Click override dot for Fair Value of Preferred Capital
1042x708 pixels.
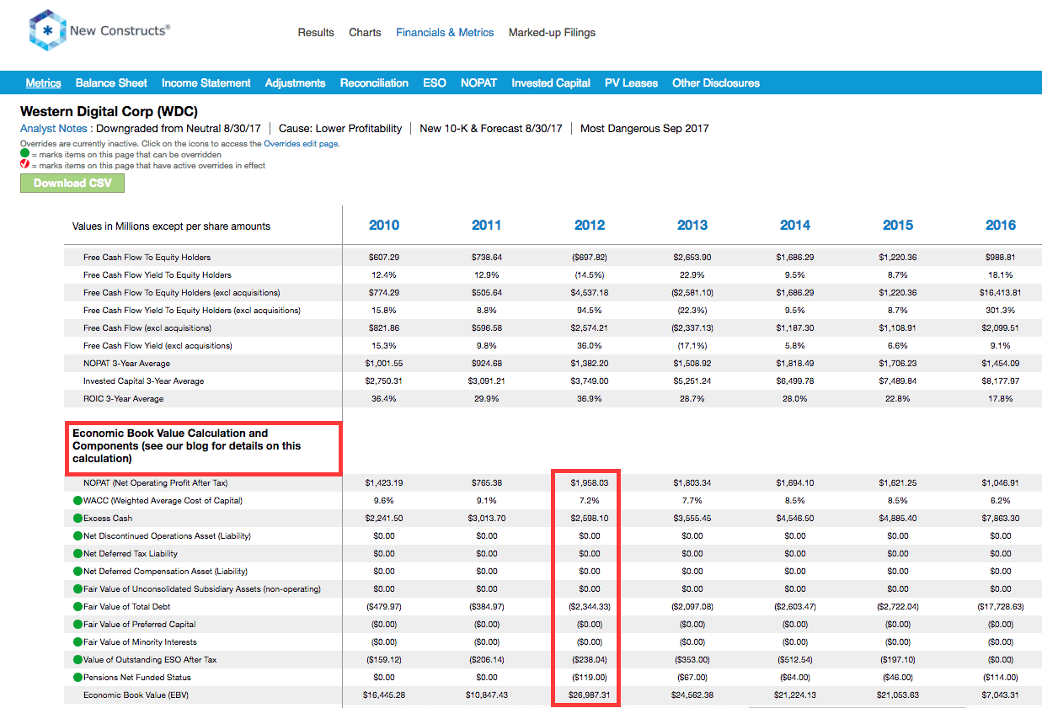click(x=77, y=625)
